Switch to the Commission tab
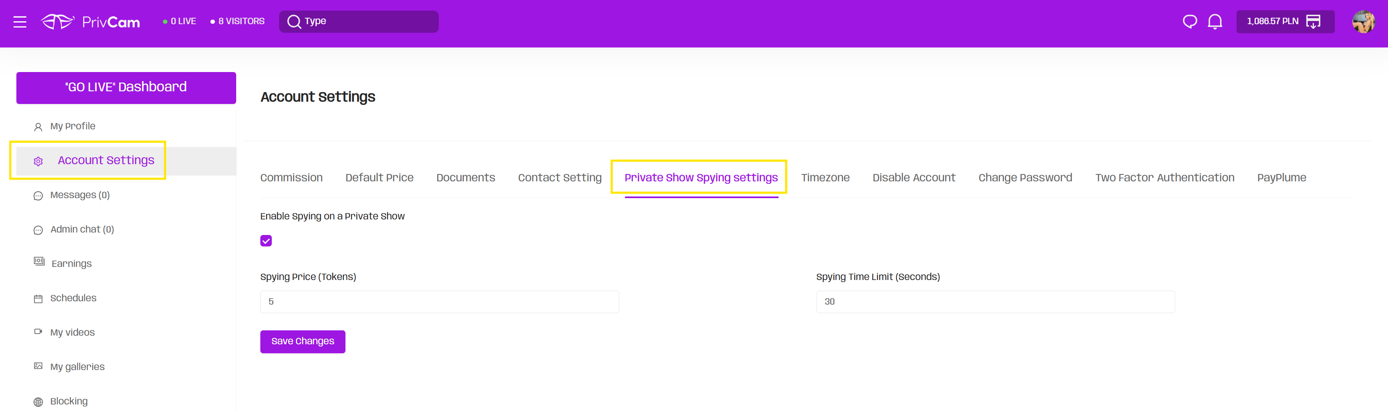 (291, 178)
